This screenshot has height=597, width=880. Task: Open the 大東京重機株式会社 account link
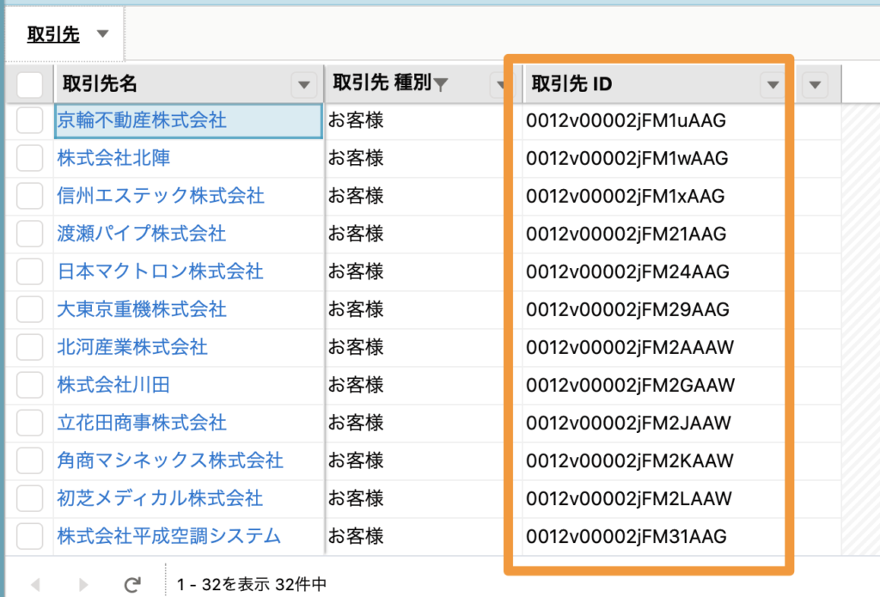coord(142,309)
